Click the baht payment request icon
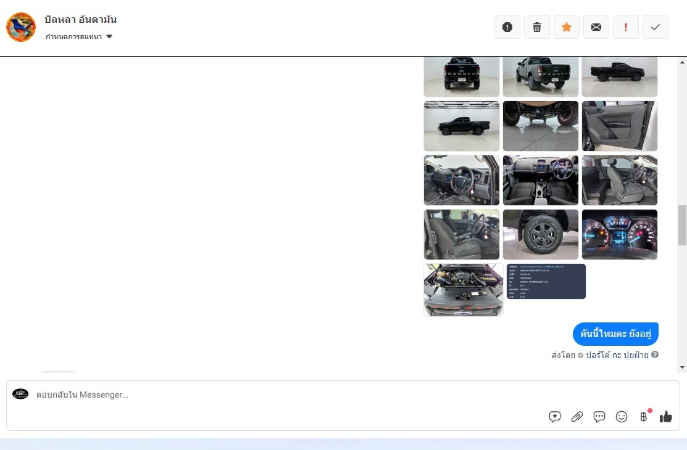This screenshot has width=687, height=450. click(x=644, y=417)
